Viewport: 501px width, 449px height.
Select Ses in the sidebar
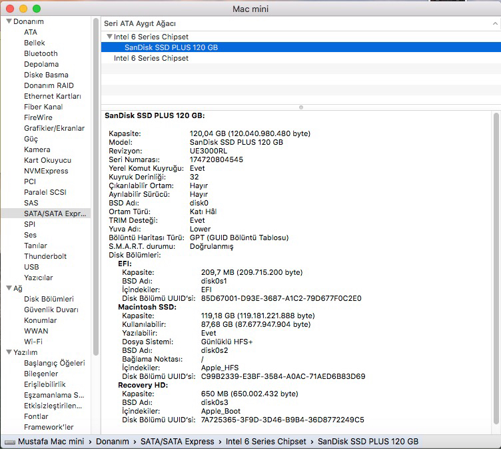coord(31,235)
